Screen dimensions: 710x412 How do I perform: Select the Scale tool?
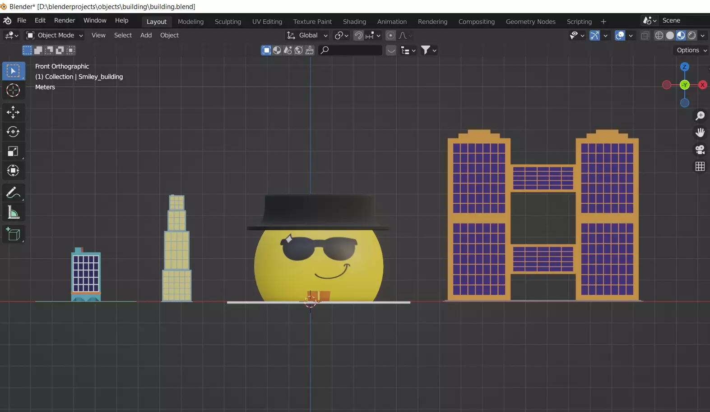click(13, 151)
